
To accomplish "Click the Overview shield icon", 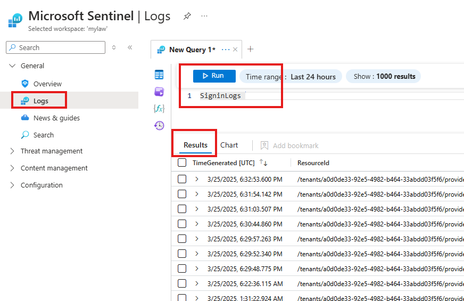I will [25, 84].
